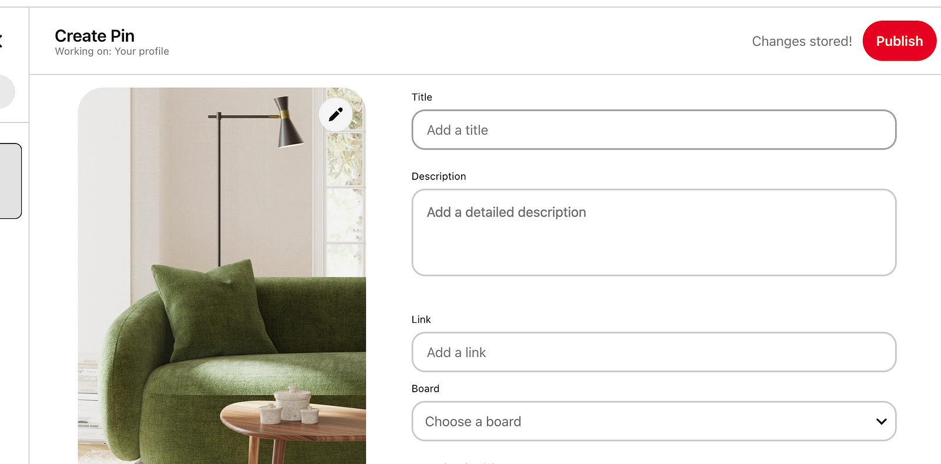Focus the 'Add a title' field
The width and height of the screenshot is (941, 464).
pyautogui.click(x=653, y=130)
